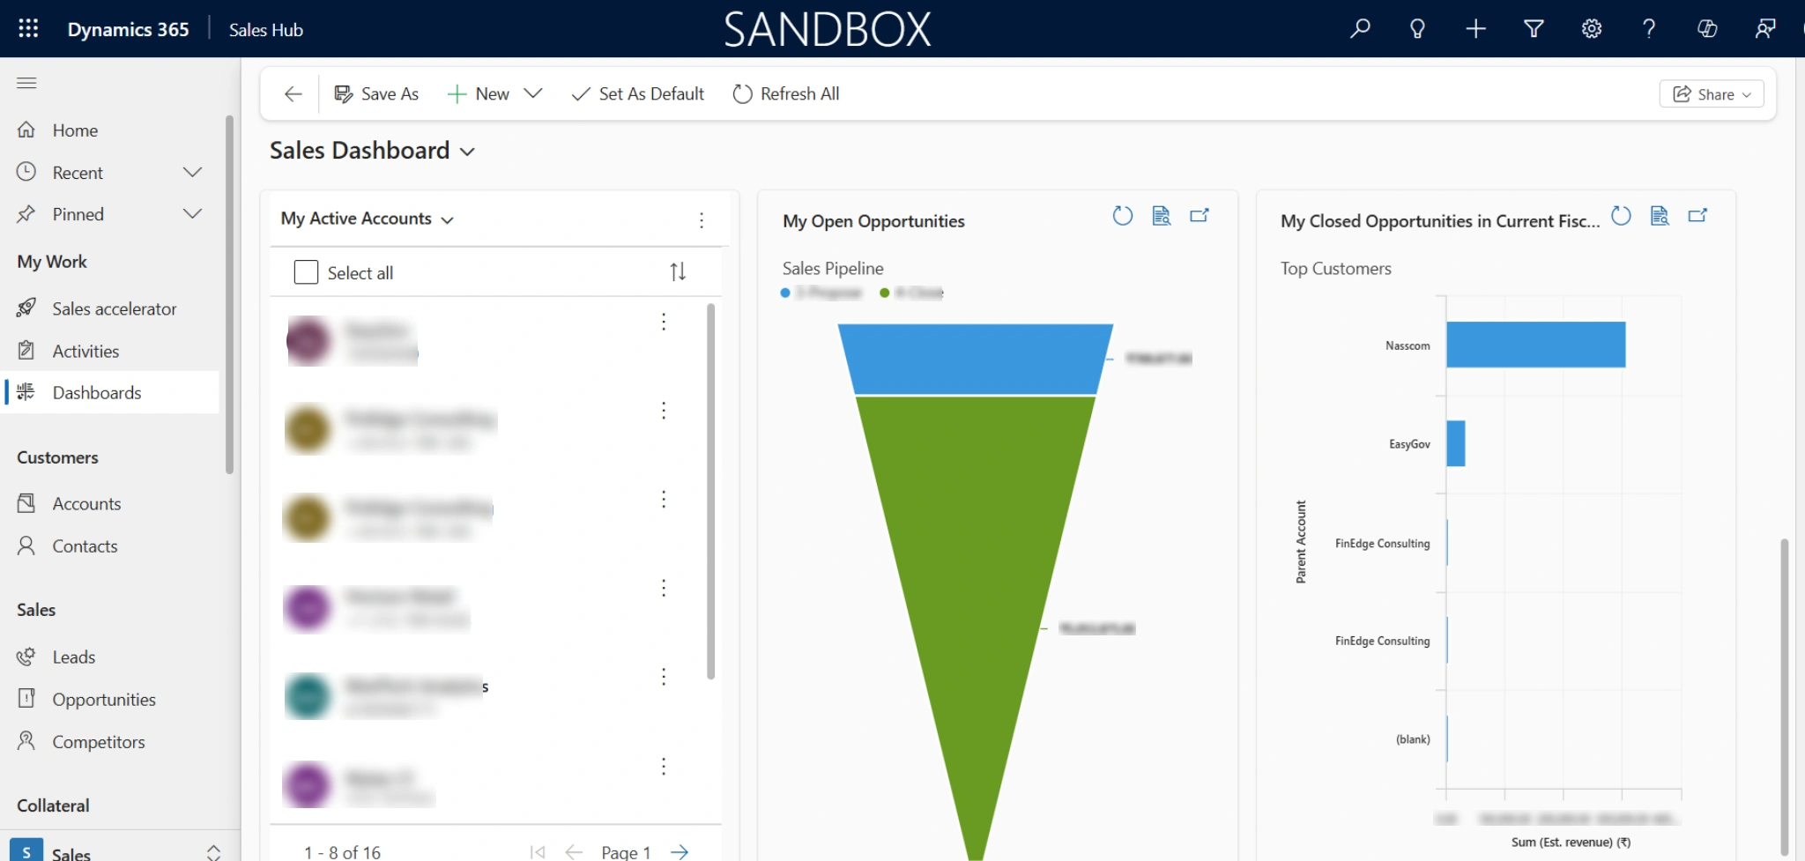Click the Refresh All button

click(x=785, y=93)
